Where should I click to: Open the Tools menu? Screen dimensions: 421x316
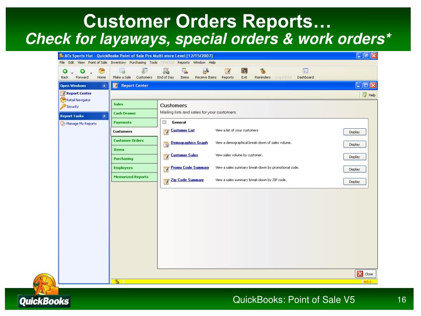[x=154, y=63]
